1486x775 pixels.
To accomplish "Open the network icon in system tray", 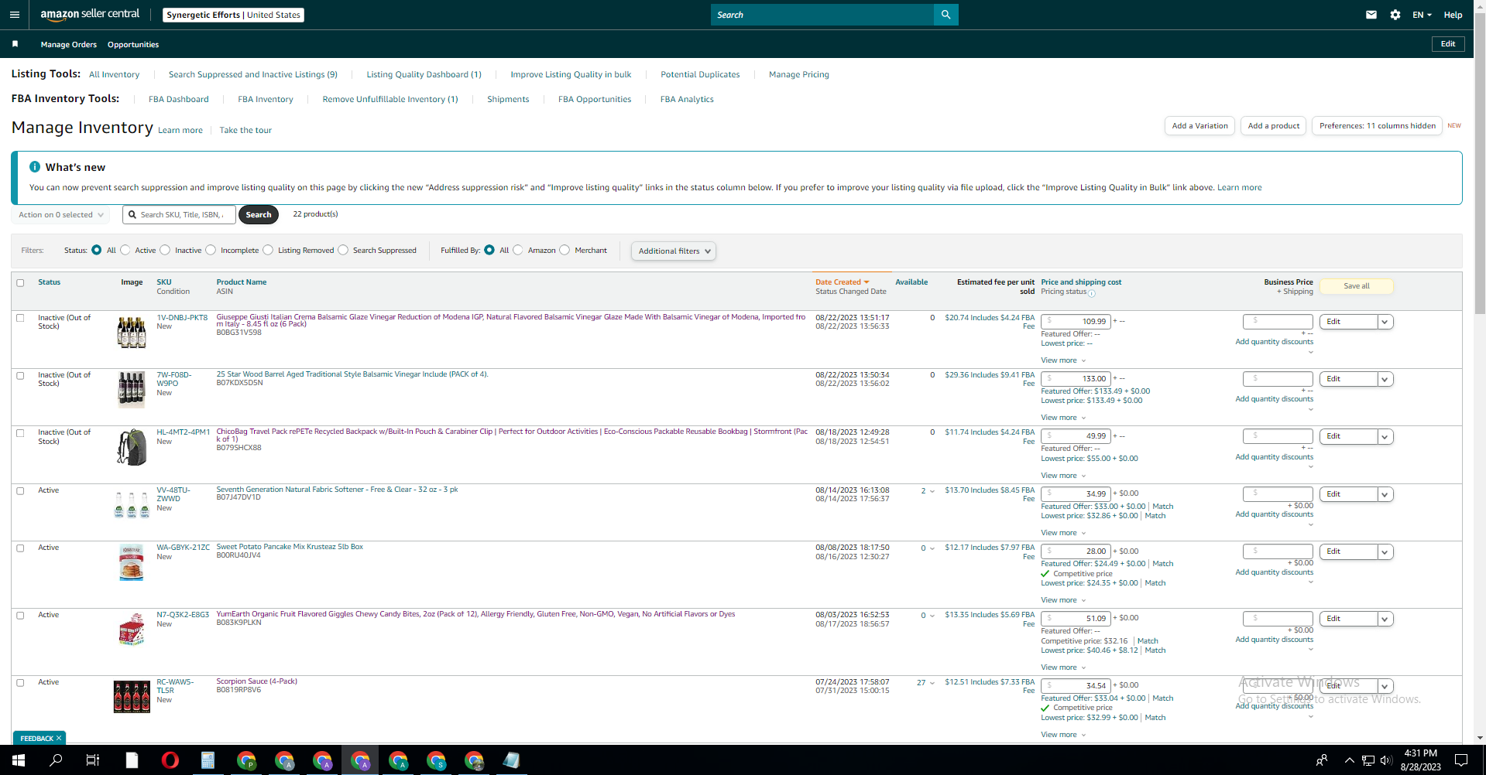I will [1368, 760].
